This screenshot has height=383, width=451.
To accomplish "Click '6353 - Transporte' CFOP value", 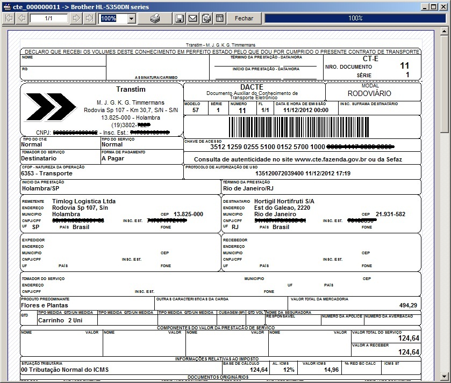I will 47,173.
